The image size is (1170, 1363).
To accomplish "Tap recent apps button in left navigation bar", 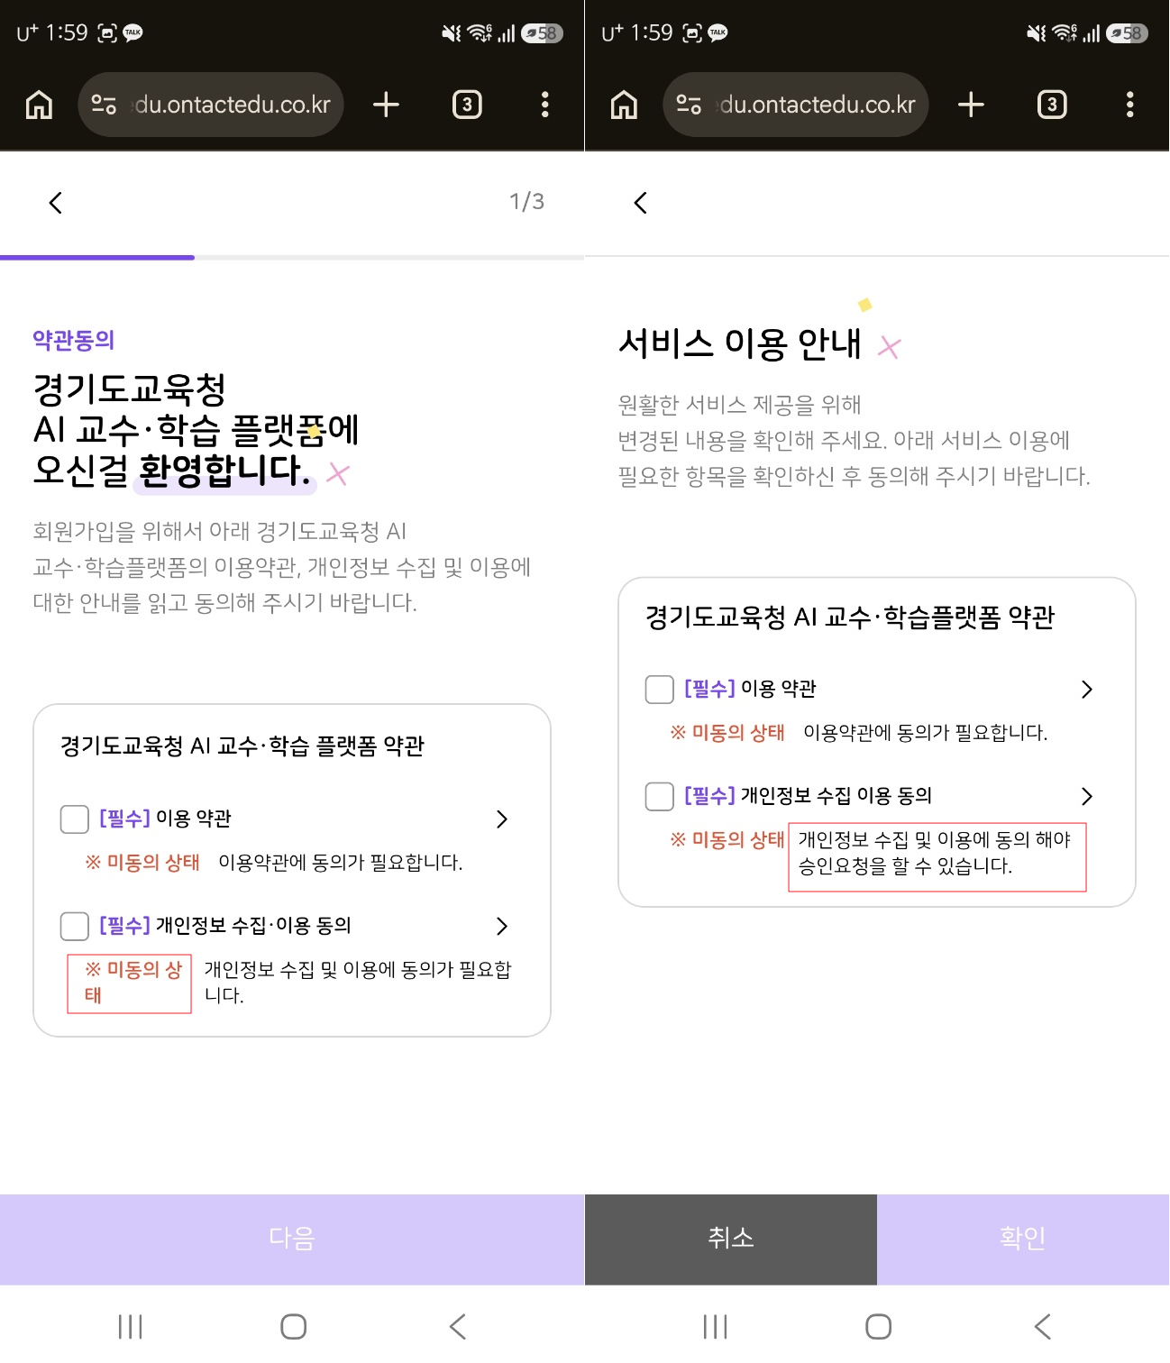I will point(131,1327).
